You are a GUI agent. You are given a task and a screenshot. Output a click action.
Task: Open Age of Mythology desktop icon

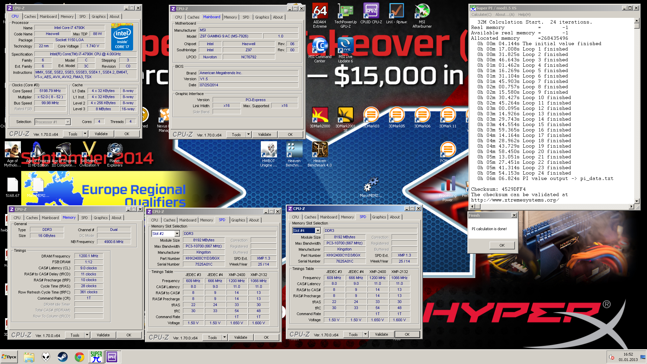pyautogui.click(x=12, y=154)
